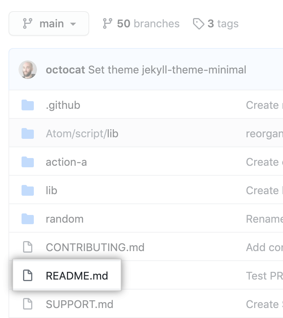Open the main branch selector dropdown

click(49, 23)
